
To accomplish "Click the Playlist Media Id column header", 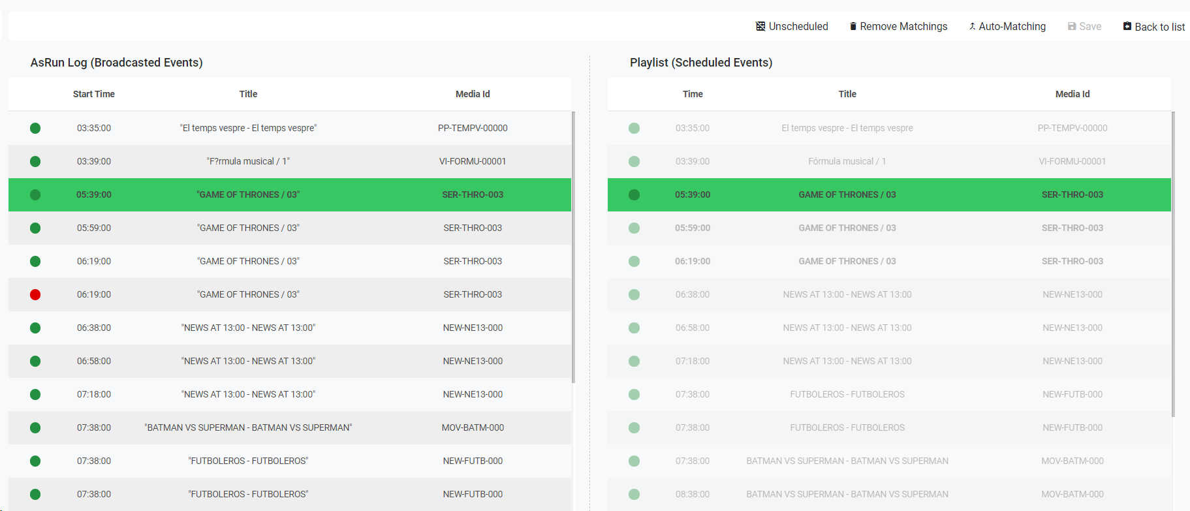I will 1072,94.
